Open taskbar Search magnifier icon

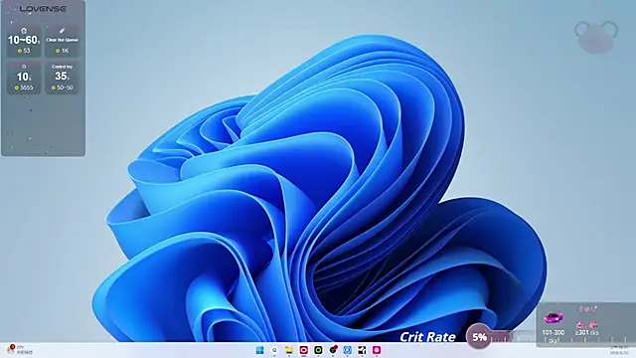coord(274,350)
